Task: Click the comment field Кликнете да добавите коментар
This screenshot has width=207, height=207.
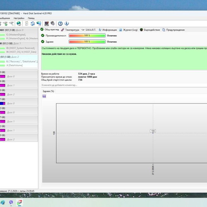Action: [124, 85]
